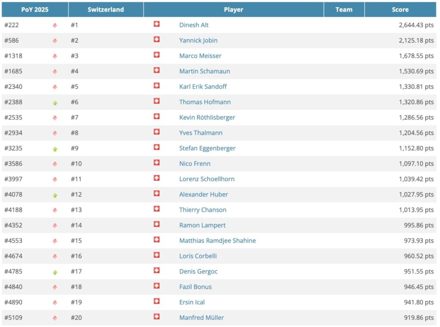Sort by PoY 2025 column header
This screenshot has width=440, height=327.
35,9
